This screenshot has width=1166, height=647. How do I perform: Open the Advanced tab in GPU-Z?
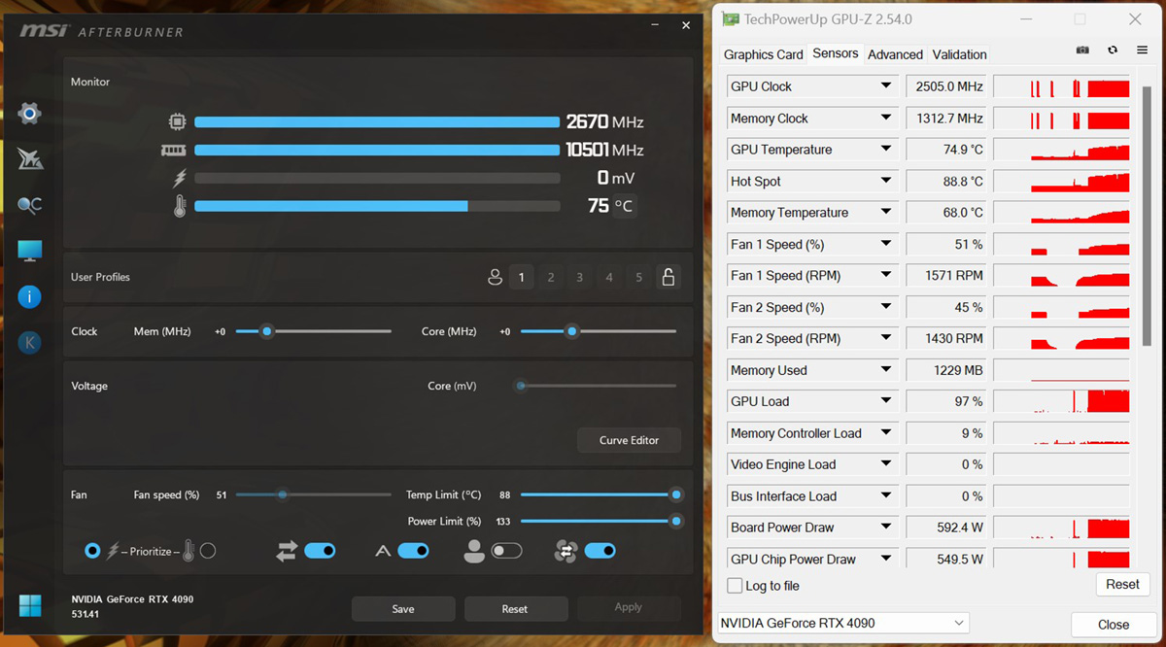[895, 54]
